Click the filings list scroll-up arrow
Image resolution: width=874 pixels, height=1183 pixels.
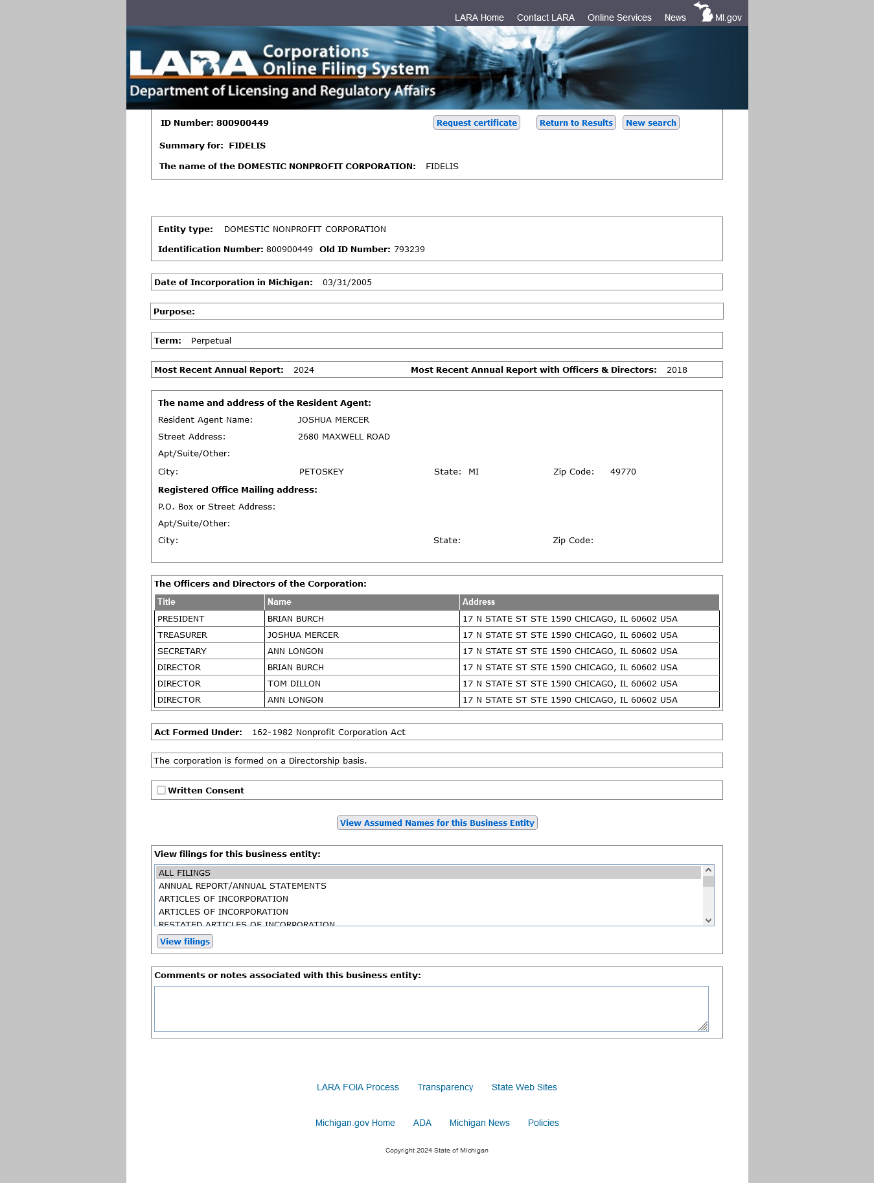[708, 870]
